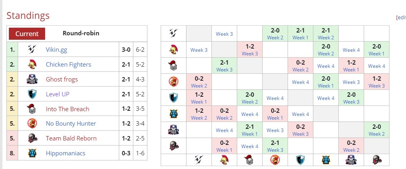This screenshot has height=169, width=406.
Task: Click Chicken Fighters spartan helmet in standings
Action: click(32, 65)
